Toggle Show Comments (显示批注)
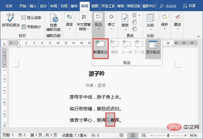 (x=153, y=49)
